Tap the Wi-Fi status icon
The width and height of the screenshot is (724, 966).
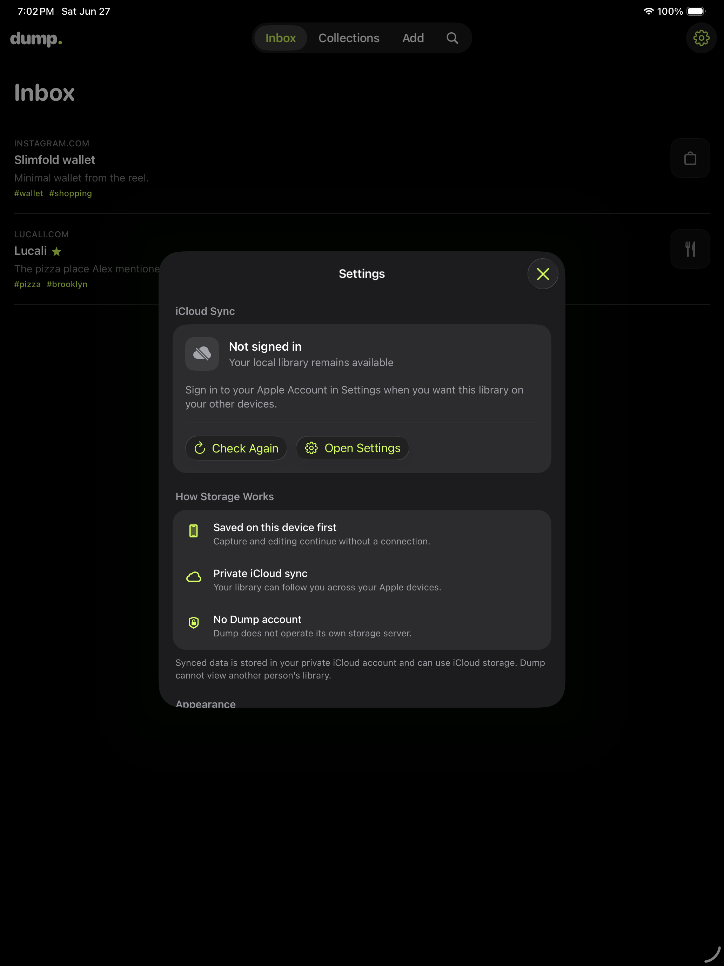649,11
